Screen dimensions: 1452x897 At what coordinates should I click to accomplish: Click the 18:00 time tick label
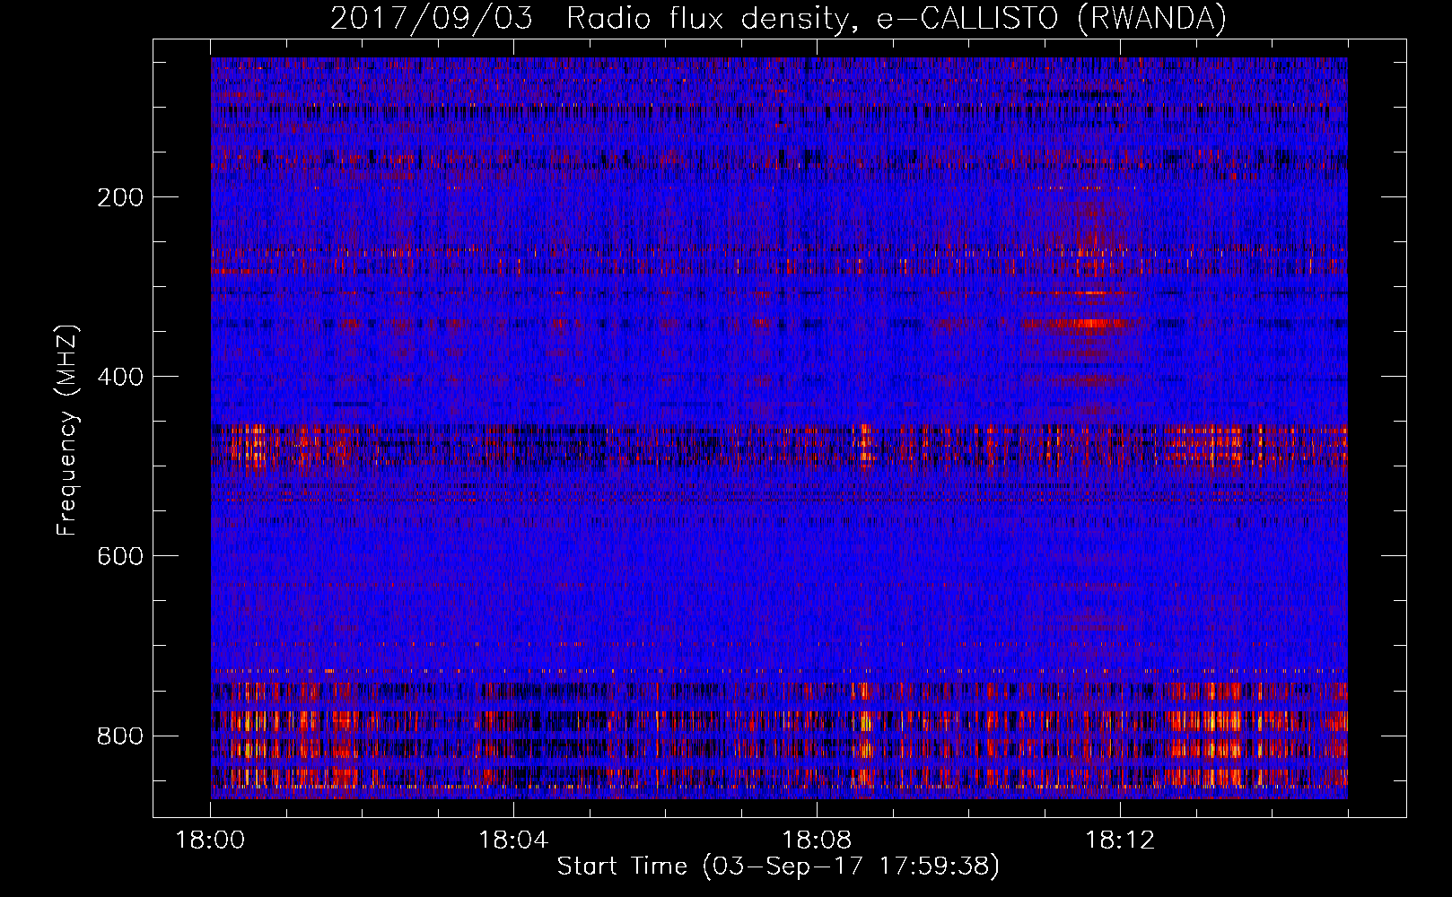(210, 840)
